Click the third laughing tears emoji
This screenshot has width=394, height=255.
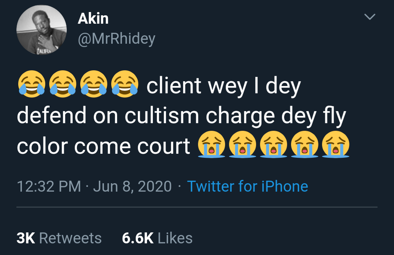(93, 85)
